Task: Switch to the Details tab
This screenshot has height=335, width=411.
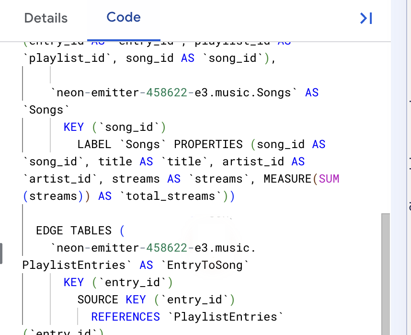Action: point(46,18)
